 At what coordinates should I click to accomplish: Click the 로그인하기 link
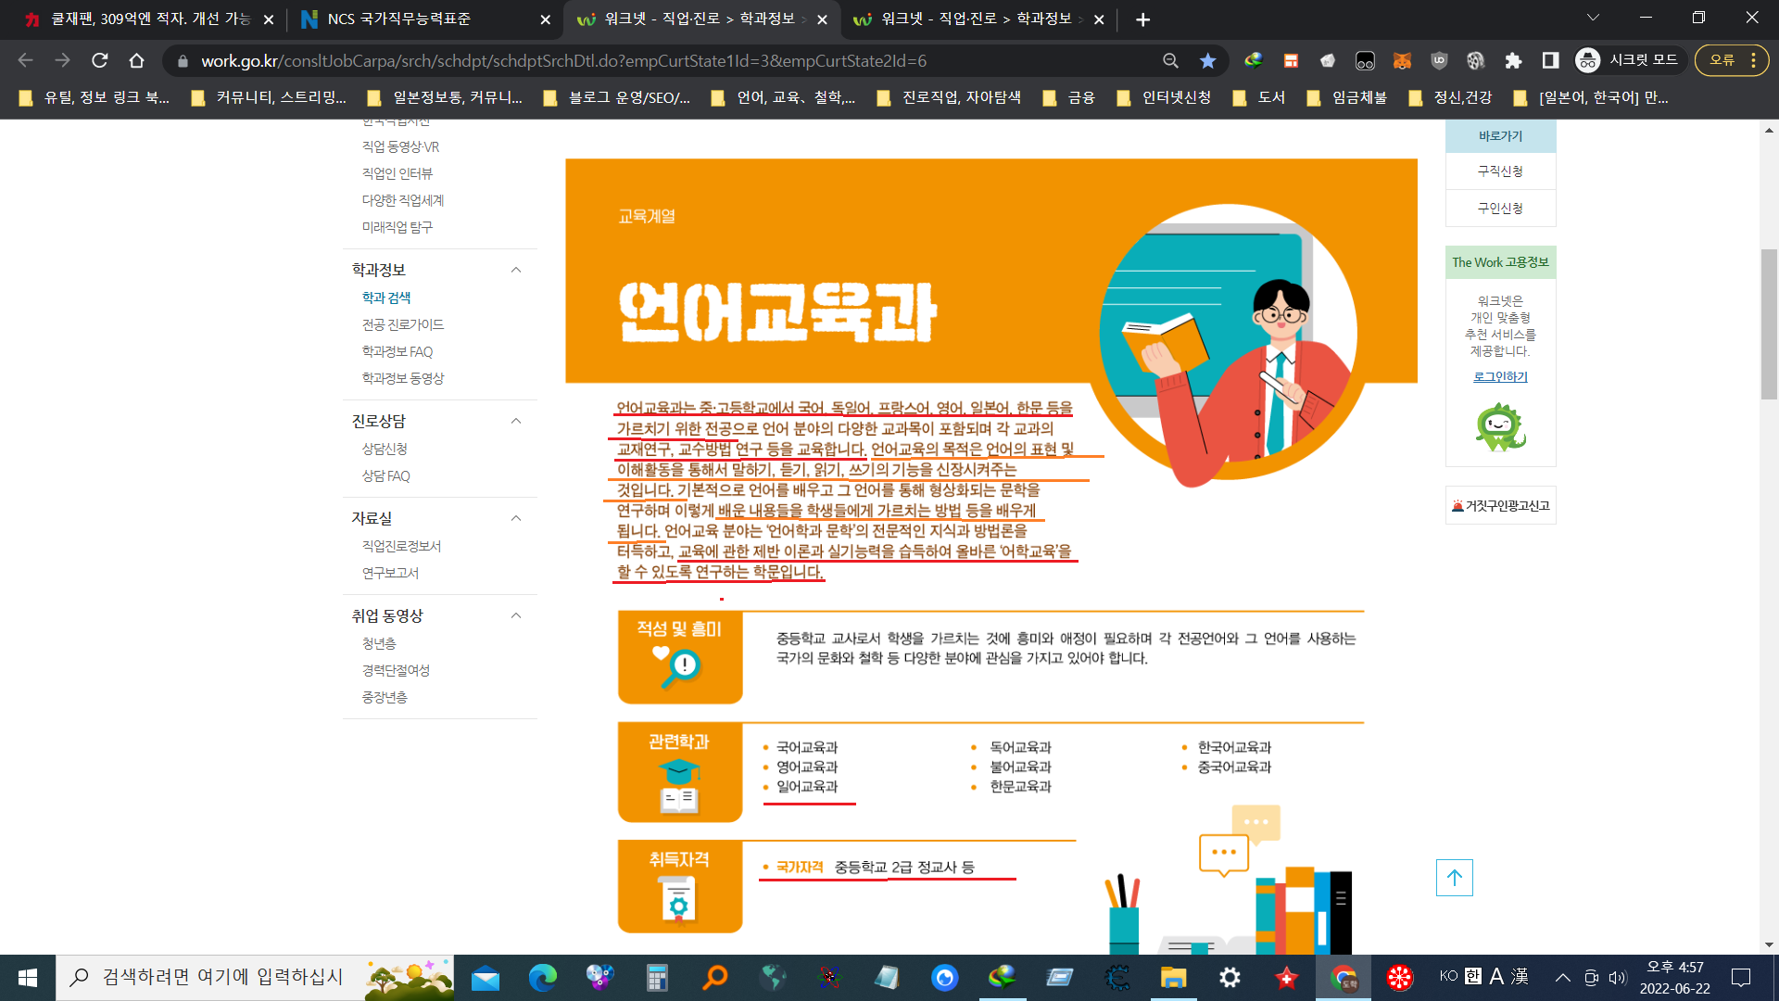coord(1500,376)
